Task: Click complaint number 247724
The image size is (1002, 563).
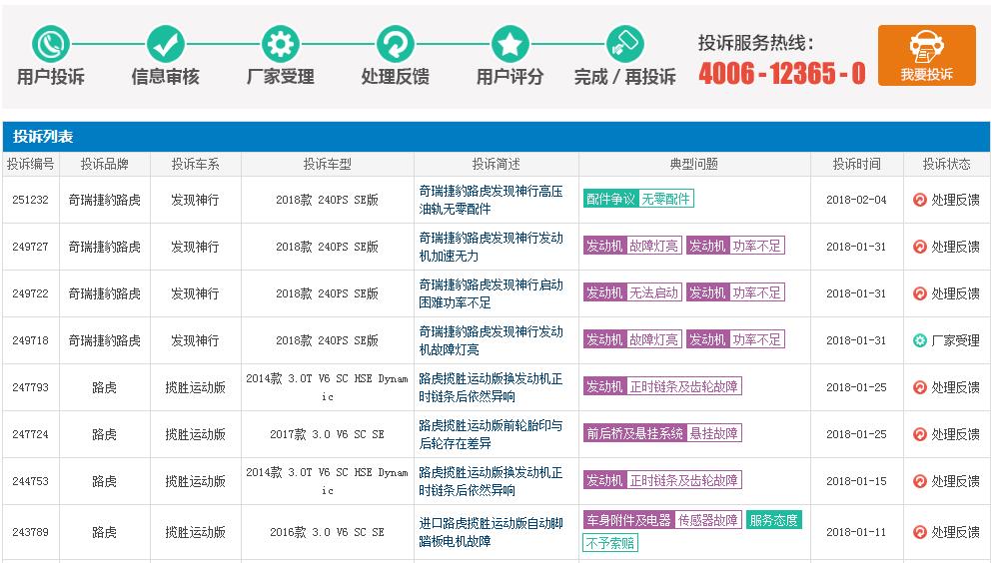Action: tap(30, 434)
